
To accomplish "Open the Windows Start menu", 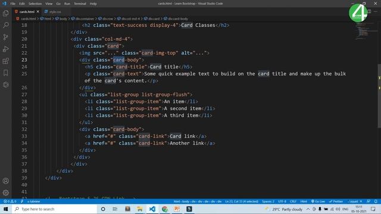I will [x=5, y=209].
